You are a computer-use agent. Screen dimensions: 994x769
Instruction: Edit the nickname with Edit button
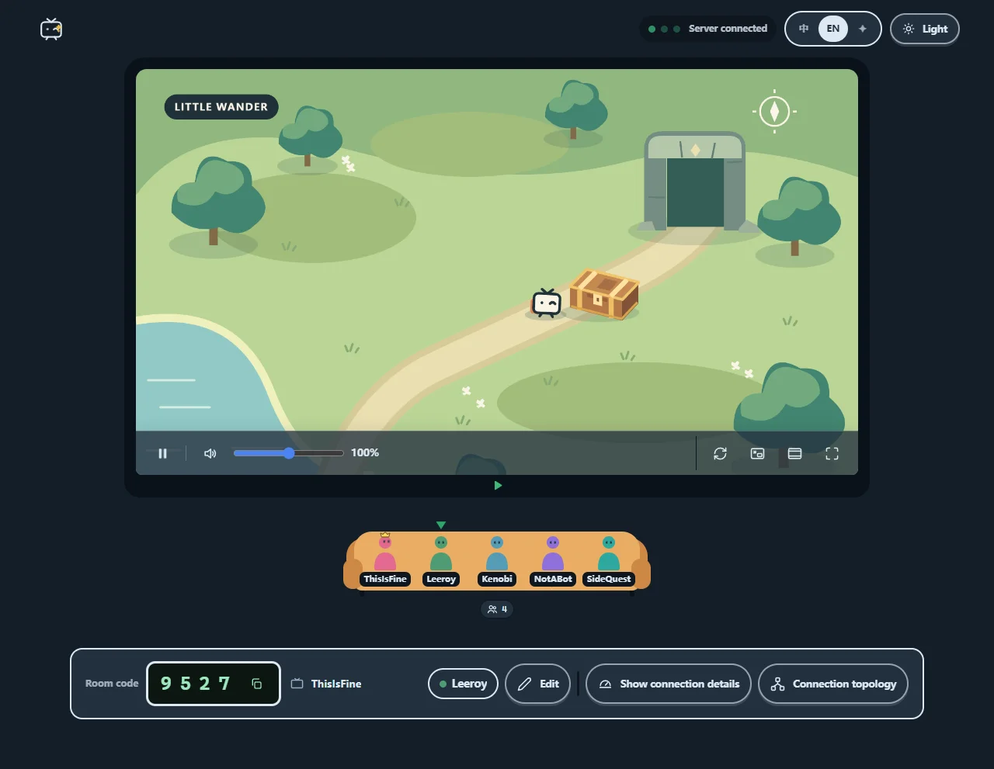coord(538,684)
